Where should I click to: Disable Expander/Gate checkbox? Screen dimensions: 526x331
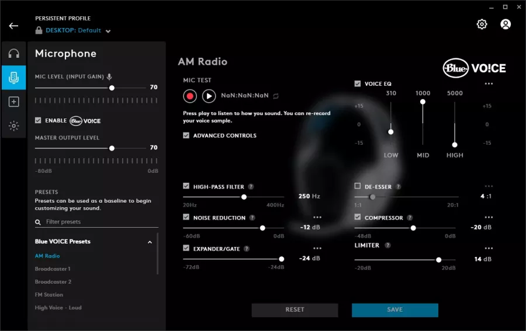(186, 248)
